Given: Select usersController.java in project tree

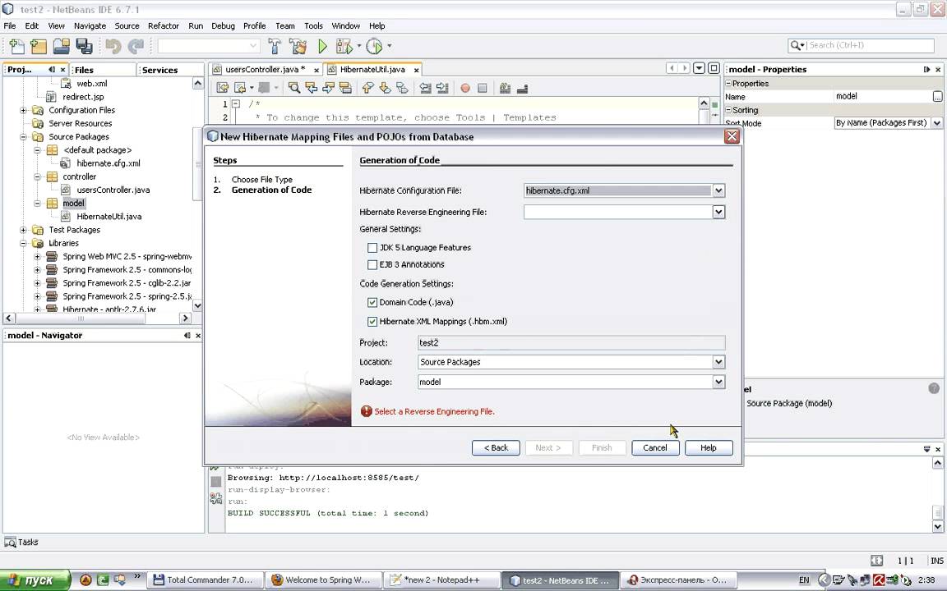Looking at the screenshot, I should click(x=113, y=190).
